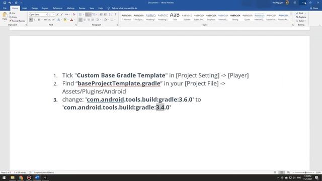Viewport: 322px width, 181px height.
Task: Toggle strikethrough formatting
Action: (x=45, y=20)
